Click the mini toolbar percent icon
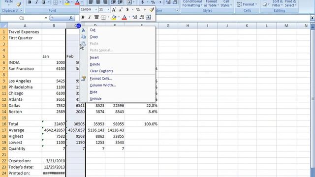315x177 pixels. tap(138, 9)
